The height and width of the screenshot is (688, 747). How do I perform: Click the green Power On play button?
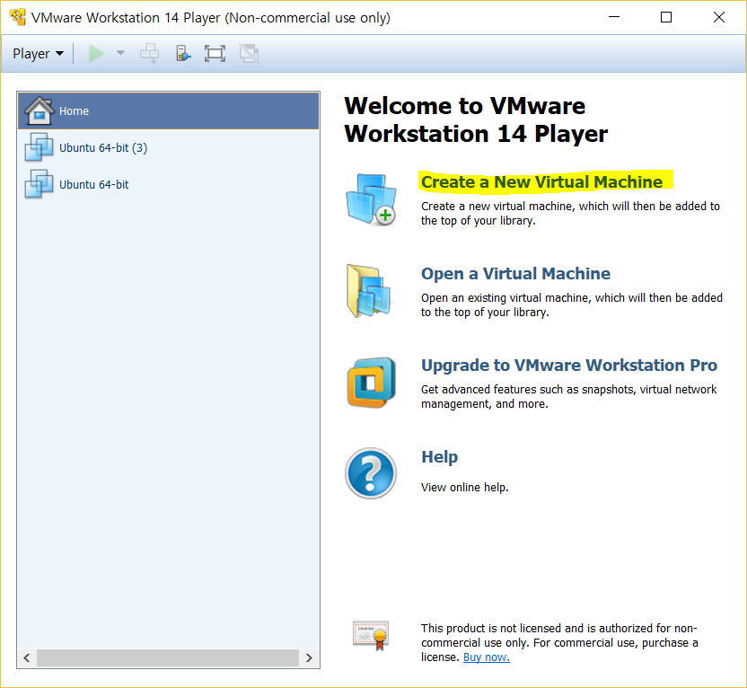click(97, 53)
